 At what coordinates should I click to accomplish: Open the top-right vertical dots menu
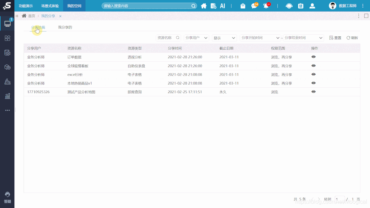tap(363, 6)
